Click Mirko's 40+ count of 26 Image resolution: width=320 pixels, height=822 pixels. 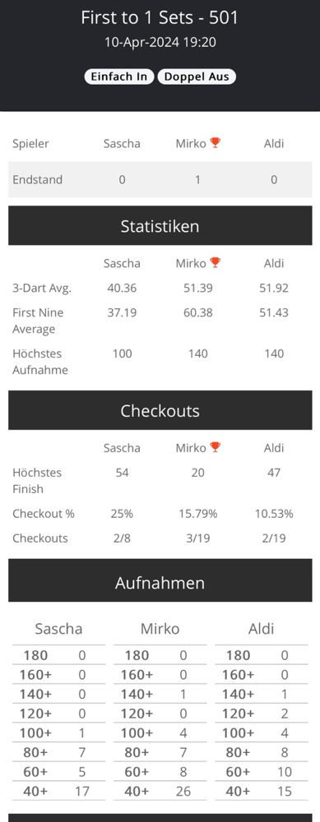(183, 791)
